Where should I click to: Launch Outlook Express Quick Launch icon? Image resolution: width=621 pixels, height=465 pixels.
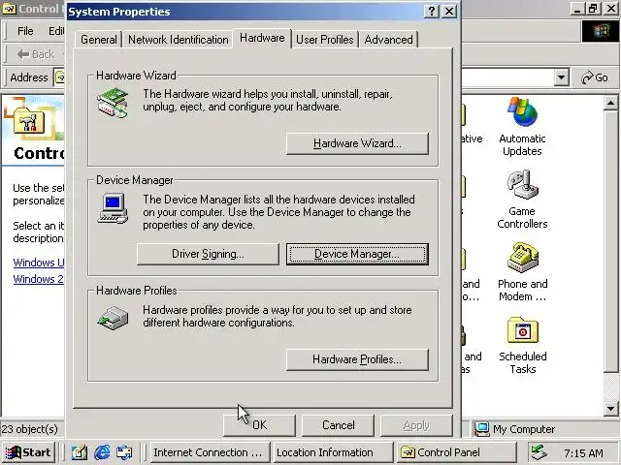124,452
